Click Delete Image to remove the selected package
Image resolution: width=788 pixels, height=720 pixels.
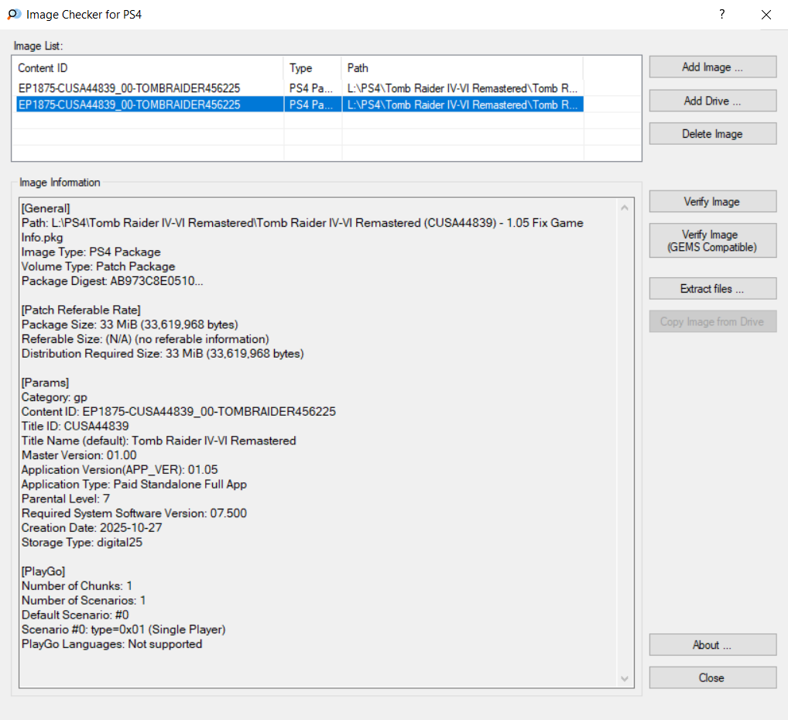[x=712, y=134]
